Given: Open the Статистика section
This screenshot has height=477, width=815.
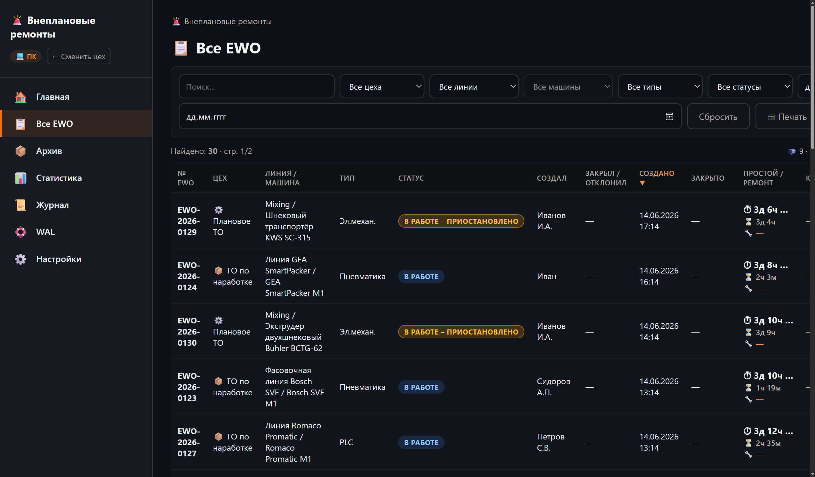Looking at the screenshot, I should point(76,178).
